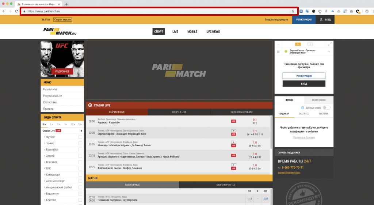The width and height of the screenshot is (374, 205).
Task: Open the Правила и Условия link
Action: coord(304,137)
